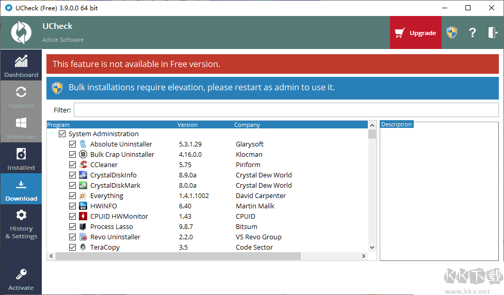Click the Adlice Software subtitle in header
Screen dimensions: 504x295
click(63, 40)
